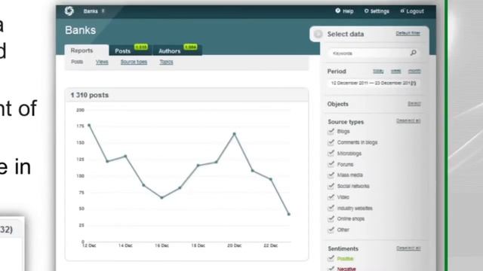Collapse the Select data panel toggle
This screenshot has height=271, width=483.
318,34
